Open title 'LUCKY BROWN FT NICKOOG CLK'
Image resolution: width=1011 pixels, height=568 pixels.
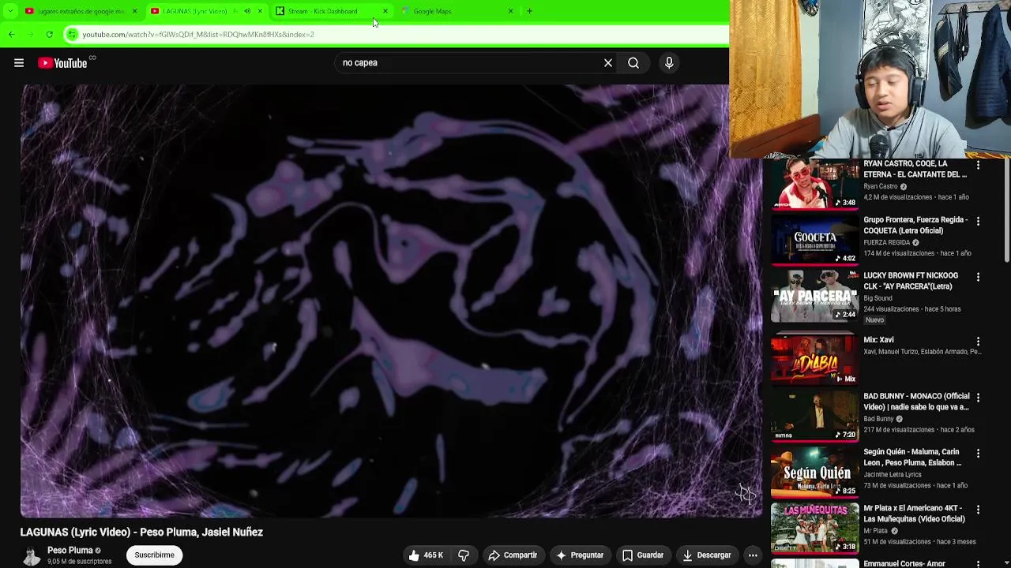coord(911,281)
